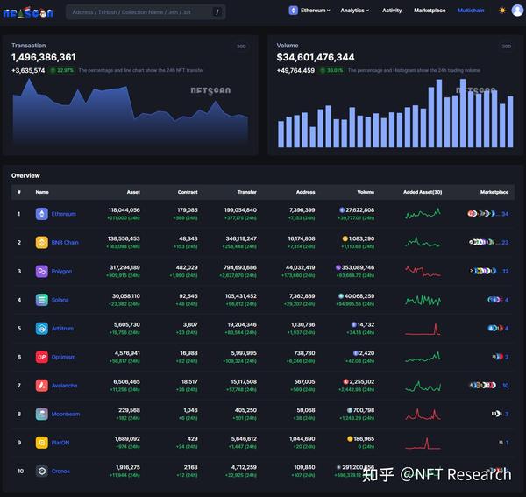Click the Ethereum logo icon in table
Image resolution: width=526 pixels, height=497 pixels.
pos(42,214)
